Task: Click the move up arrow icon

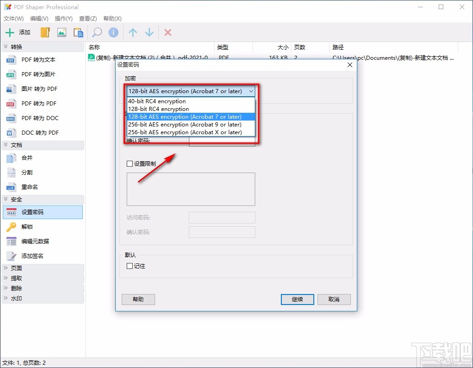Action: pyautogui.click(x=133, y=32)
